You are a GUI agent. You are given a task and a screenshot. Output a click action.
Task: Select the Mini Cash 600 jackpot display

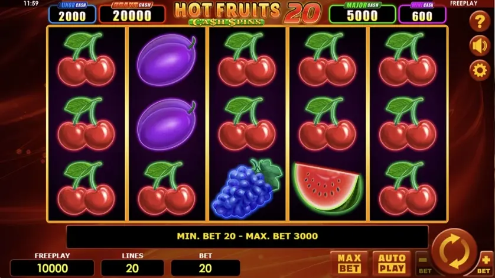click(422, 13)
